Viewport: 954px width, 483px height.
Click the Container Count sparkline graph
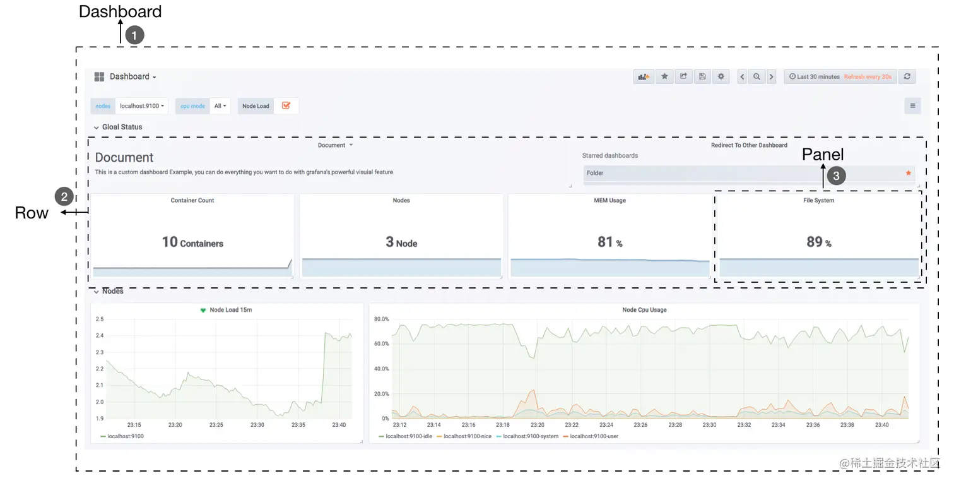pos(192,268)
